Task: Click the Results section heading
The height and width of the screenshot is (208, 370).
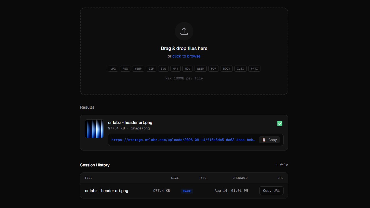Action: tap(87, 107)
